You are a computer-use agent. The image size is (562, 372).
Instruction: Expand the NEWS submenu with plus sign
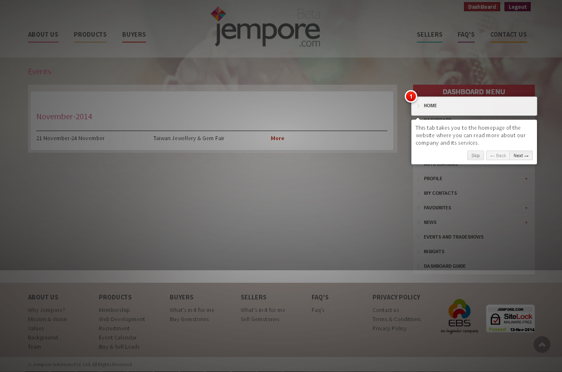(526, 222)
